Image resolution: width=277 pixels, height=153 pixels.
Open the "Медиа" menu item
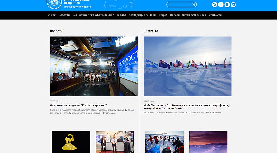[163, 16]
